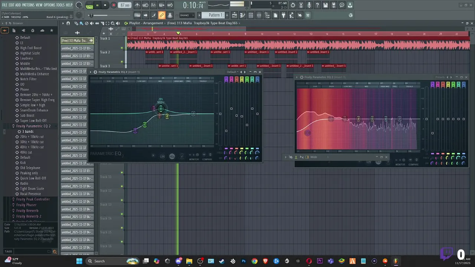Image resolution: width=475 pixels, height=267 pixels.
Task: Mute Track 2 with its green dot
Action: (122, 62)
